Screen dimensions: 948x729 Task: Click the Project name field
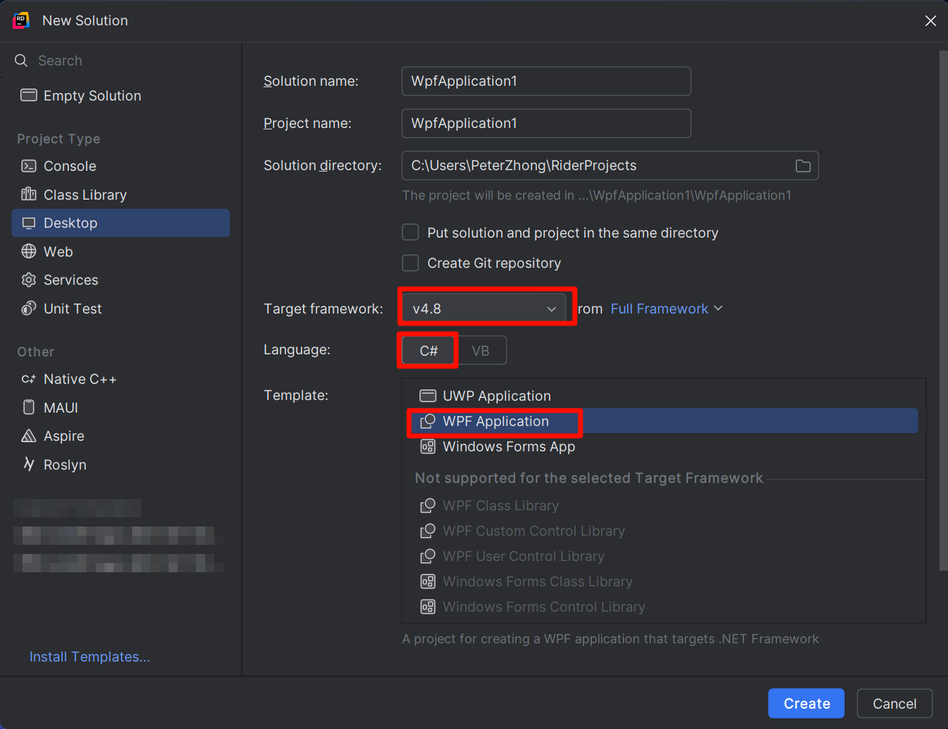(x=546, y=123)
